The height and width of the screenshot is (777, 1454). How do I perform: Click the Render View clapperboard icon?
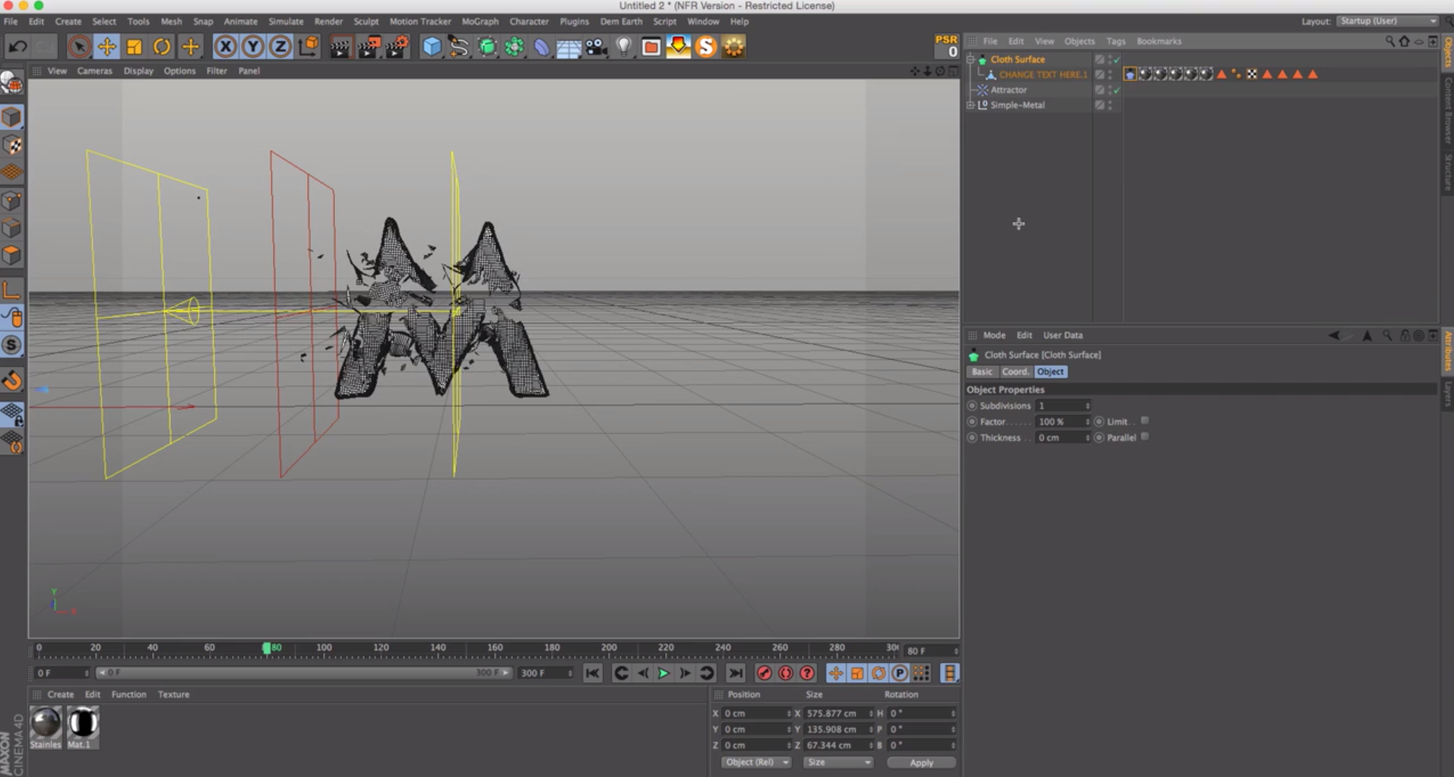tap(340, 47)
